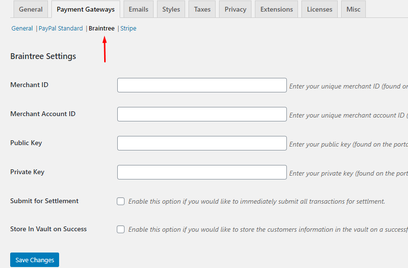Click the Merchant ID input field
The image size is (408, 268).
[x=202, y=85]
